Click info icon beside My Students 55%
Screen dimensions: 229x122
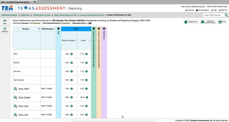pos(72,80)
